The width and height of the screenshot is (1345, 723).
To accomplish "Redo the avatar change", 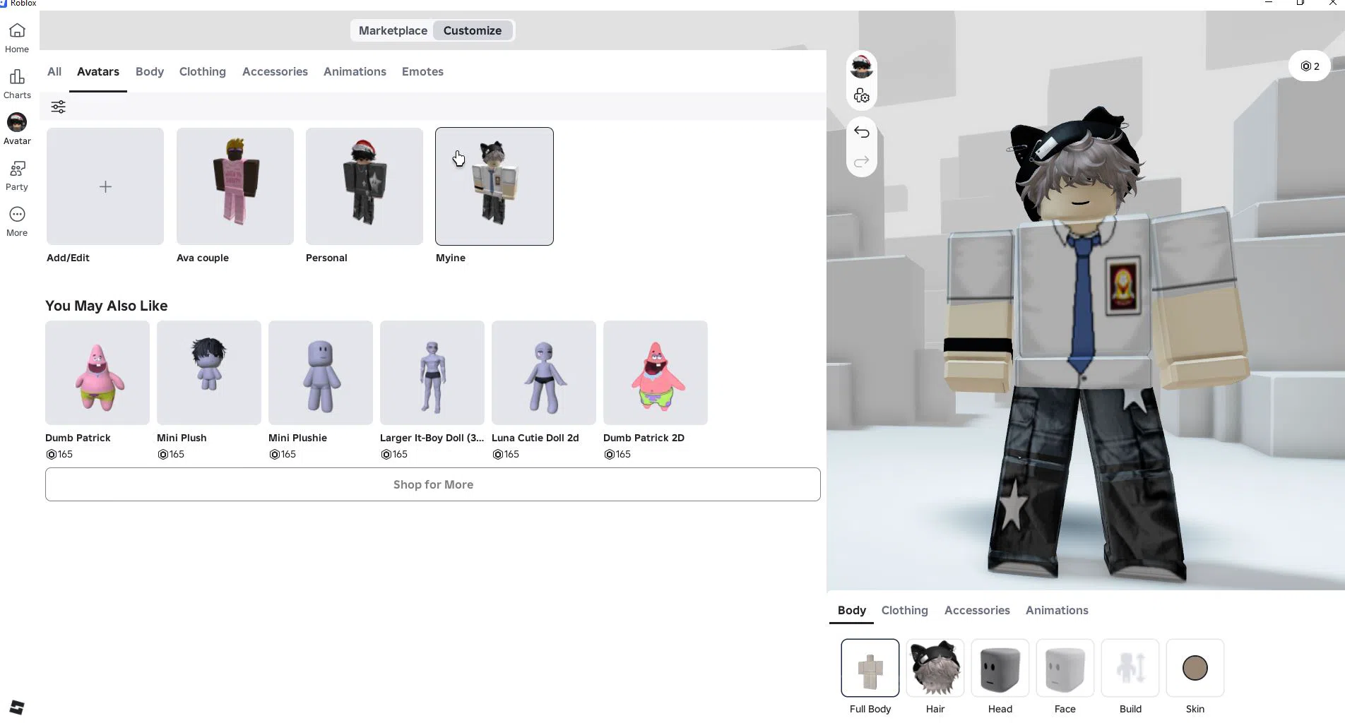I will click(x=861, y=162).
